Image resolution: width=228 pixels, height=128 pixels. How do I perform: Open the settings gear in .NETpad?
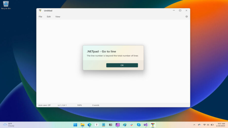(x=186, y=16)
